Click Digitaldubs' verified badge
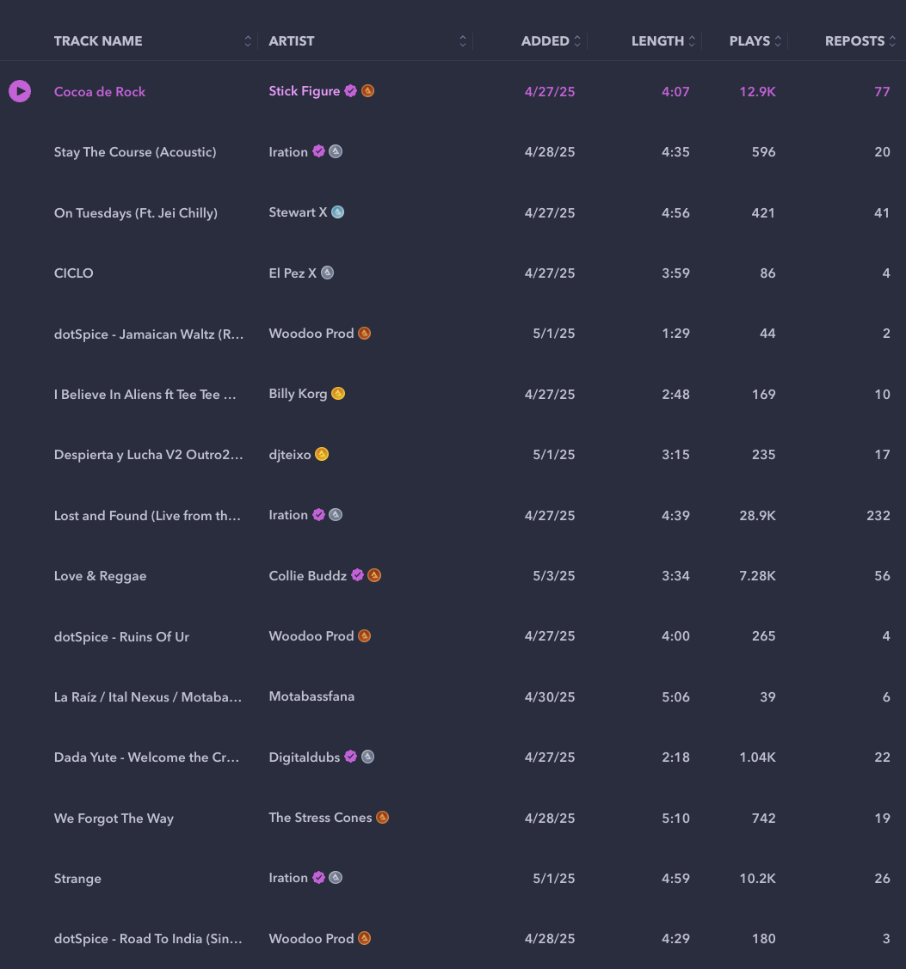The image size is (906, 969). (x=351, y=757)
